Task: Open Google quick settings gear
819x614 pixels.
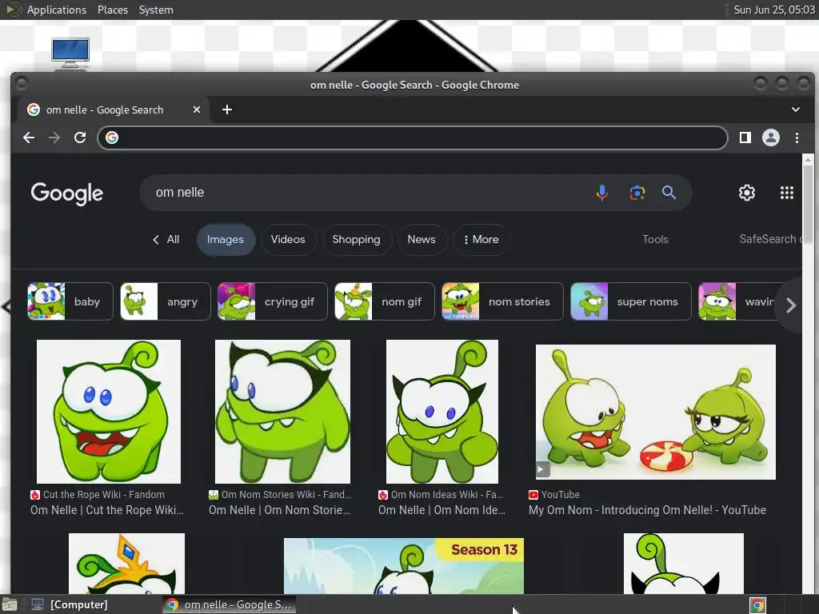Action: pyautogui.click(x=746, y=193)
